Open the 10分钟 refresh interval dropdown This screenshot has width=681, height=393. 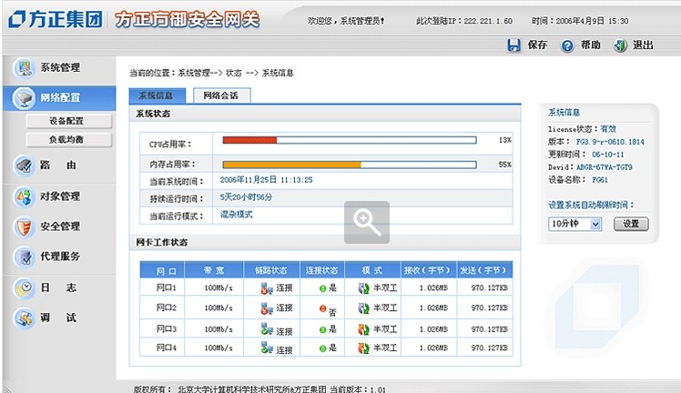click(575, 225)
